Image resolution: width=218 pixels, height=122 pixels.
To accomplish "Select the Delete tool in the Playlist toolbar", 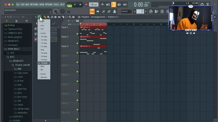I will 52,17.
